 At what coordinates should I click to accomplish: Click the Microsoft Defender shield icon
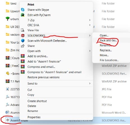pos(23,41)
